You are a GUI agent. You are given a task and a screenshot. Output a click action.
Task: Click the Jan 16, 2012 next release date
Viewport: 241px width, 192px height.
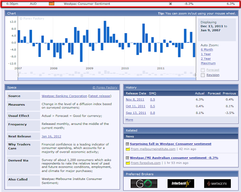[x=51, y=137]
